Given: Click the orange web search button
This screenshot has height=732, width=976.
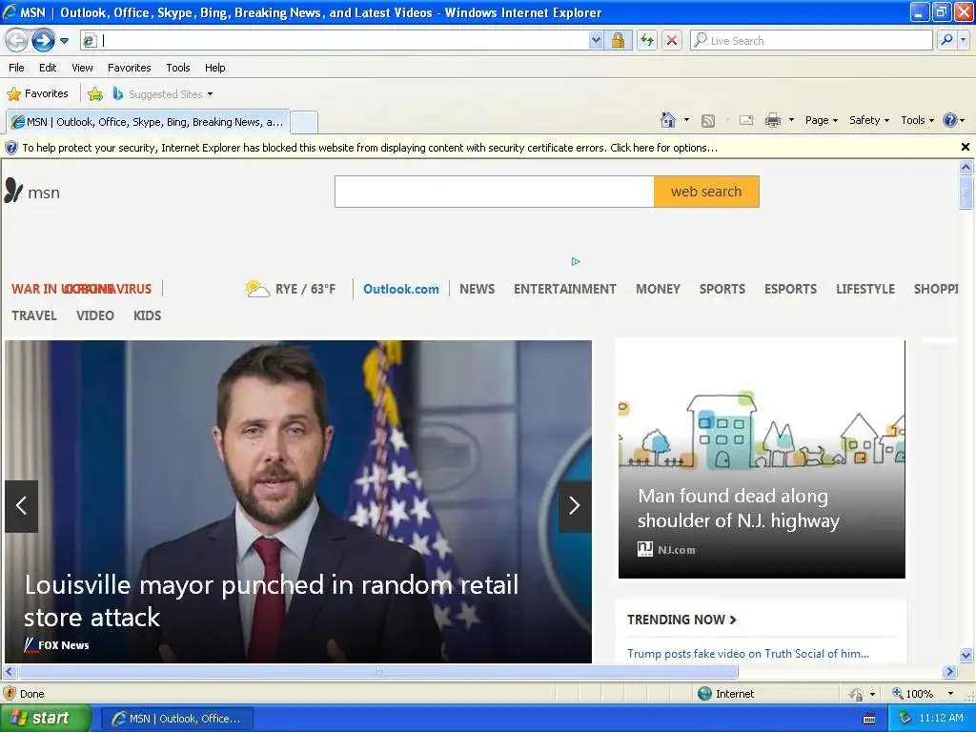Looking at the screenshot, I should (x=706, y=192).
